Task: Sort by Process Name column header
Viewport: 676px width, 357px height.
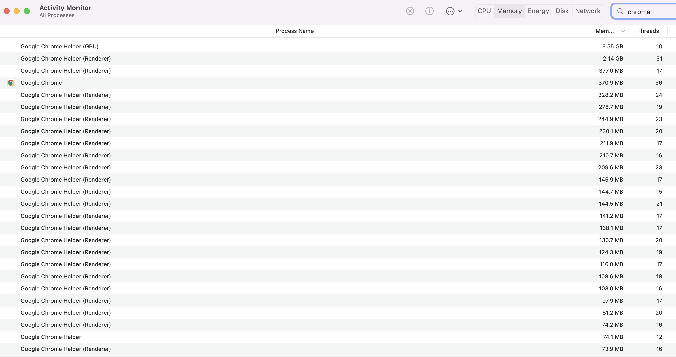Action: [x=294, y=31]
